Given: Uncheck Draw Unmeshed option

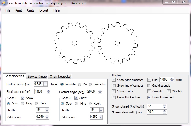Looking at the screenshot, I should (149, 97).
